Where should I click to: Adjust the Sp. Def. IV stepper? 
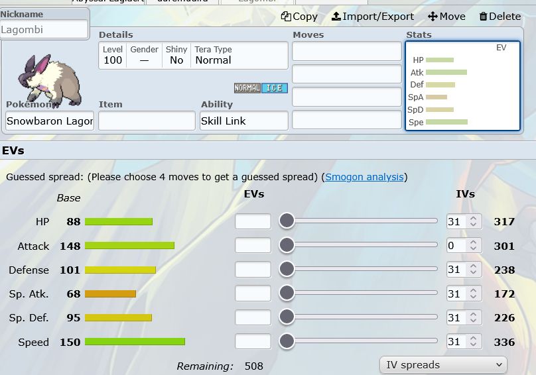point(473,317)
